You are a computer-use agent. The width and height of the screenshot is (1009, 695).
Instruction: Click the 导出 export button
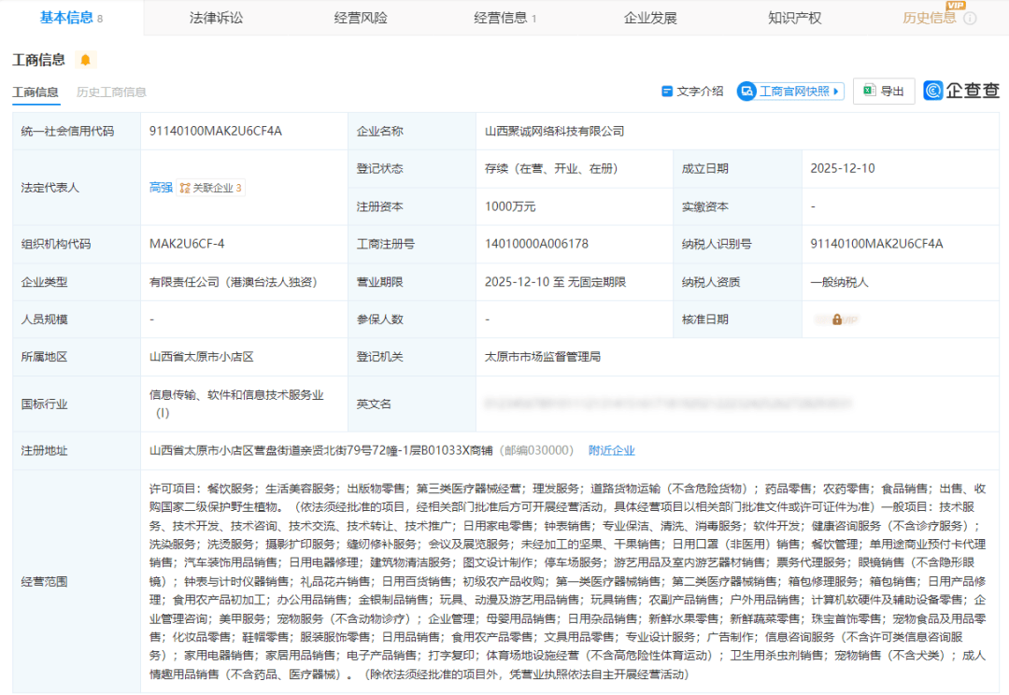pyautogui.click(x=884, y=92)
